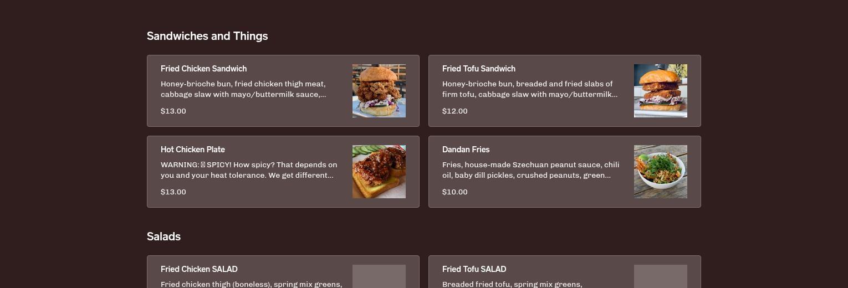The width and height of the screenshot is (848, 288).
Task: Open the Fried Tofu Sandwich photo thumbnail
Action: click(x=661, y=91)
